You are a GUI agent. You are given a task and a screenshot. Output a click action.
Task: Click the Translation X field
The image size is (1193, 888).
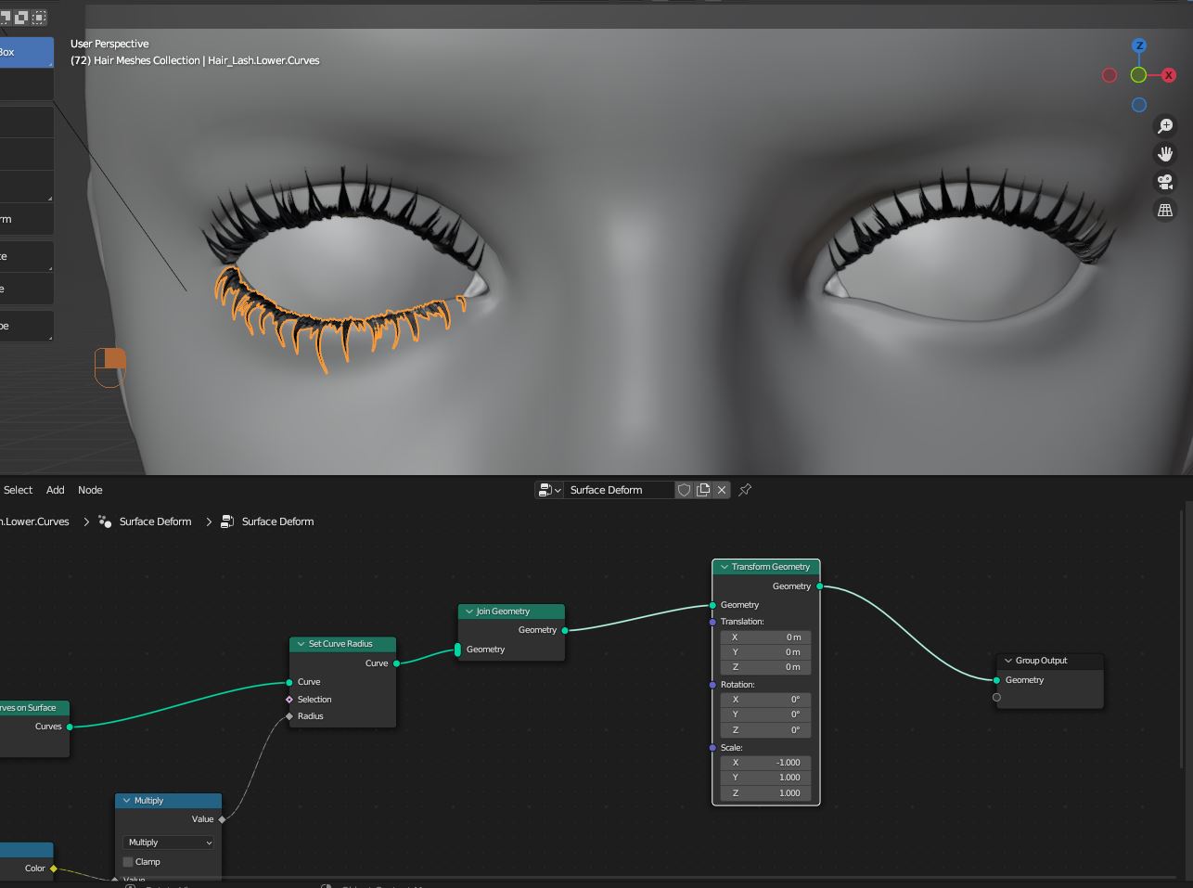tap(765, 637)
